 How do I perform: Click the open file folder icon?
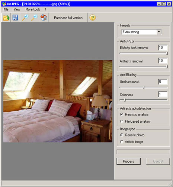(x=6, y=18)
